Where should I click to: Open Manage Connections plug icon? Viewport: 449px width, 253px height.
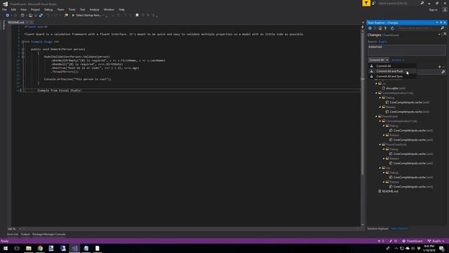pyautogui.click(x=385, y=28)
